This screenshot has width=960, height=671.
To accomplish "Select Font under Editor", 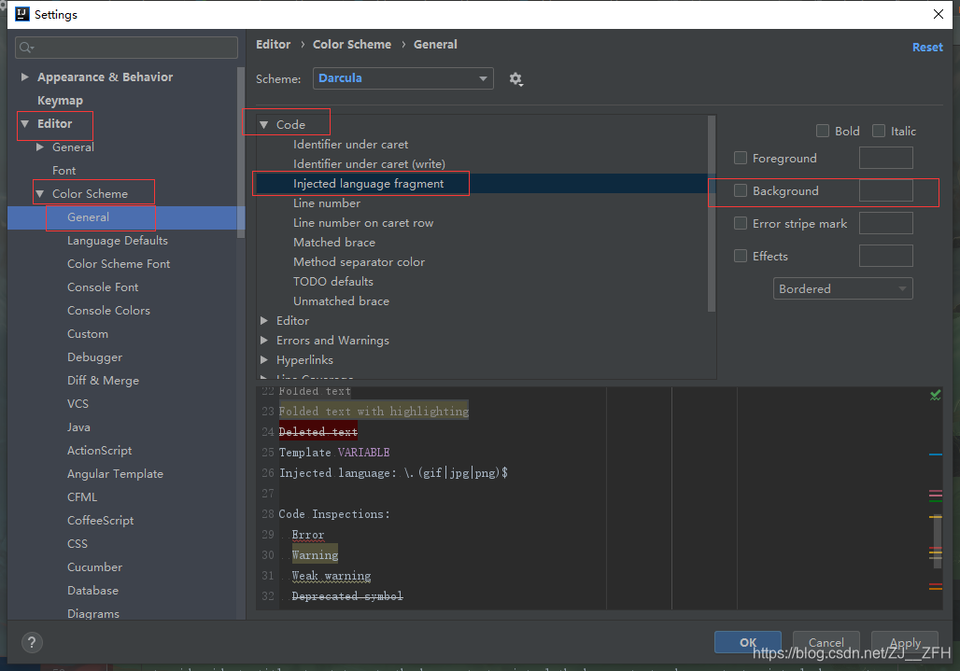I will click(x=64, y=171).
